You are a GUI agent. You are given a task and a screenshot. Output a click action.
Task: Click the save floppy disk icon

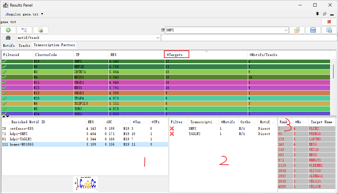coord(313,30)
